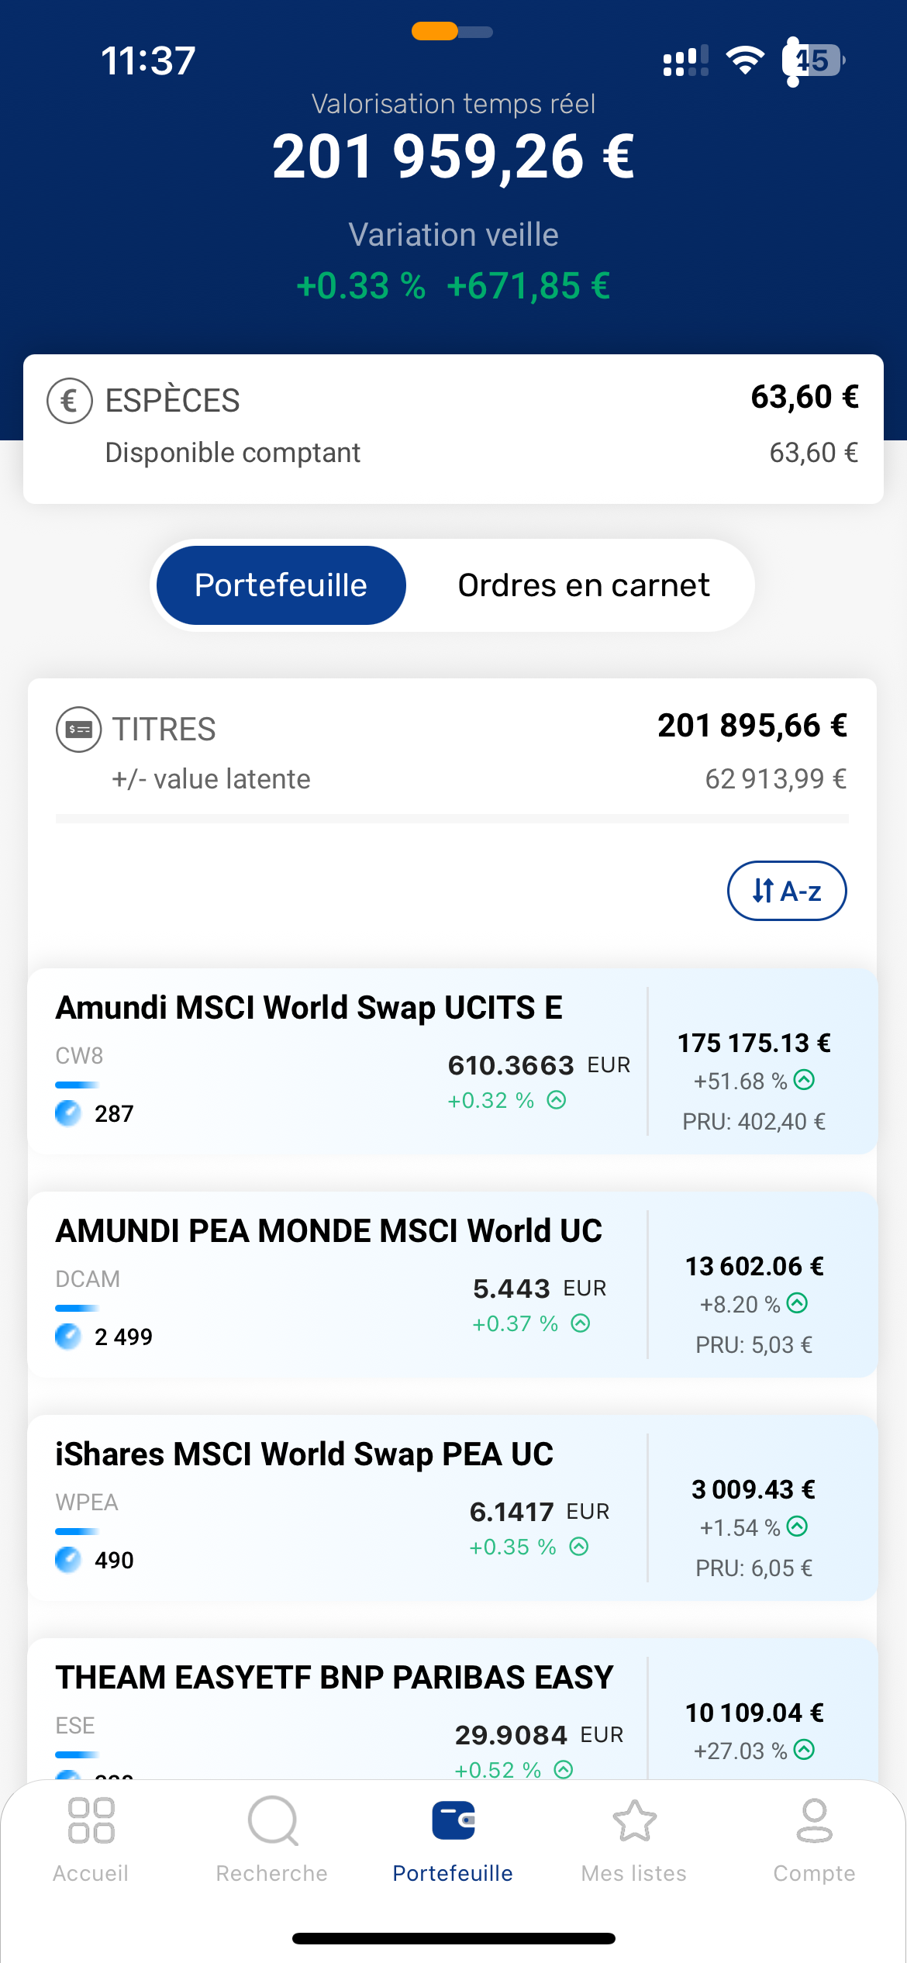907x1963 pixels.
Task: Tap the orange page indicator at top
Action: tap(435, 32)
